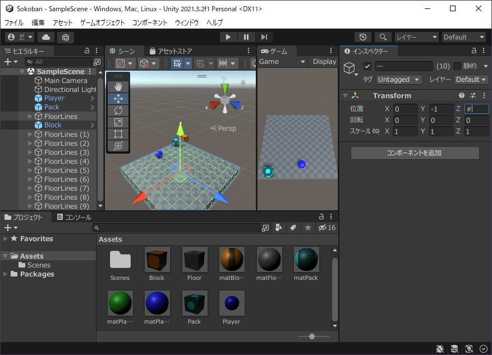Select the Player object in Hierarchy

pyautogui.click(x=54, y=98)
